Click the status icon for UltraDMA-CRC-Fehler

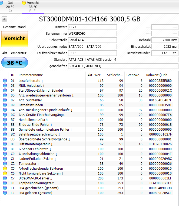coord(5,178)
